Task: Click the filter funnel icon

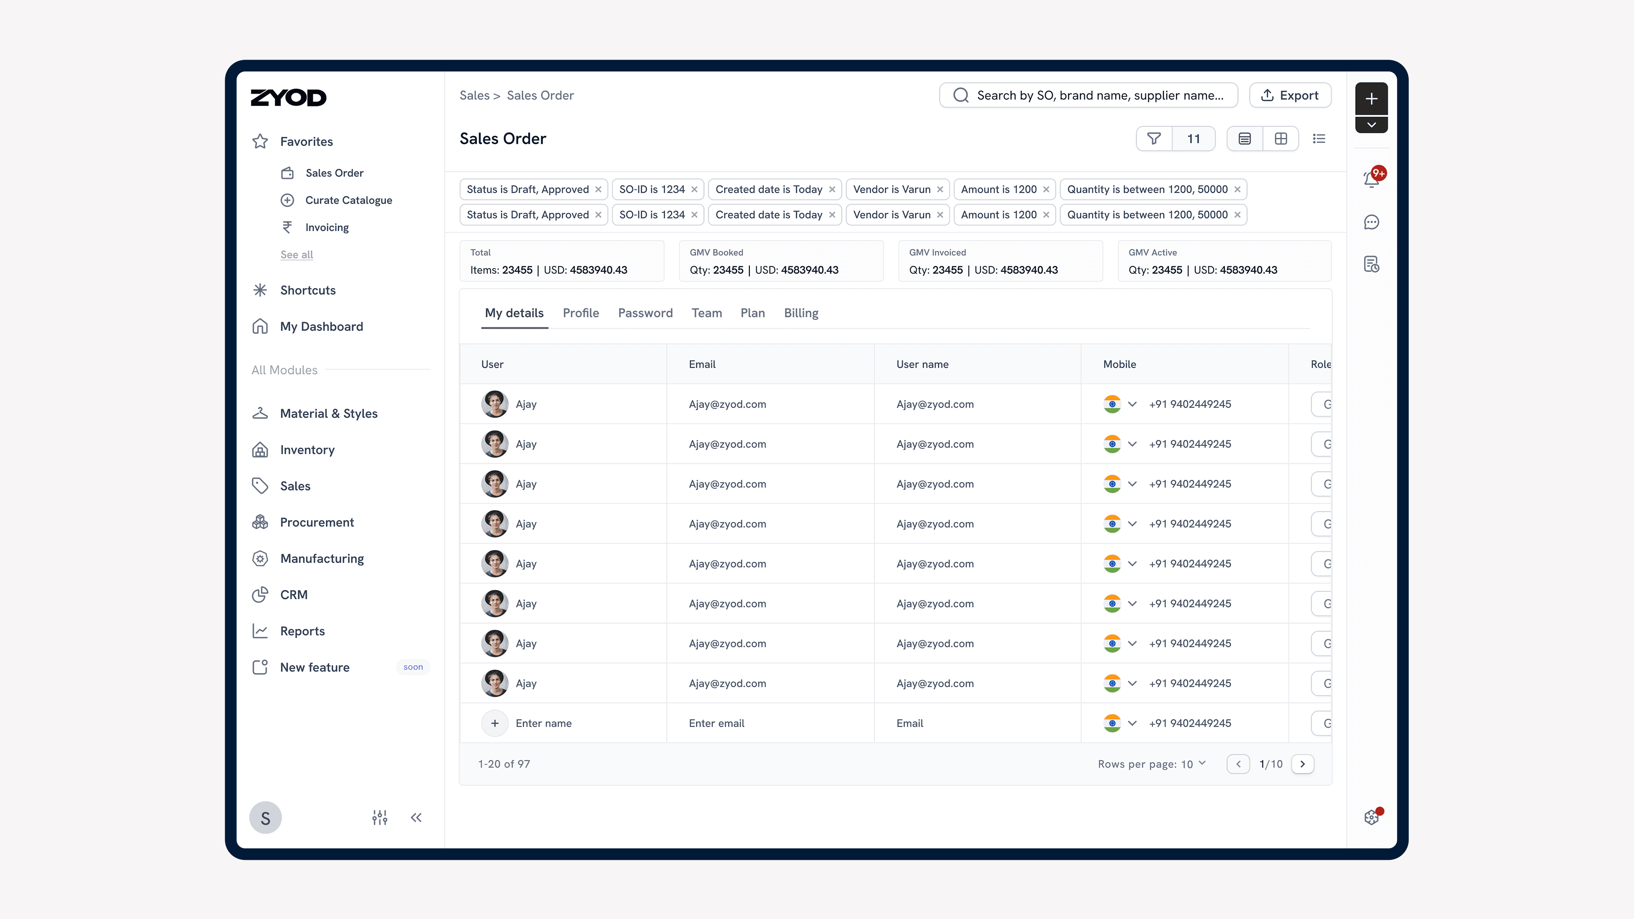Action: (1154, 138)
